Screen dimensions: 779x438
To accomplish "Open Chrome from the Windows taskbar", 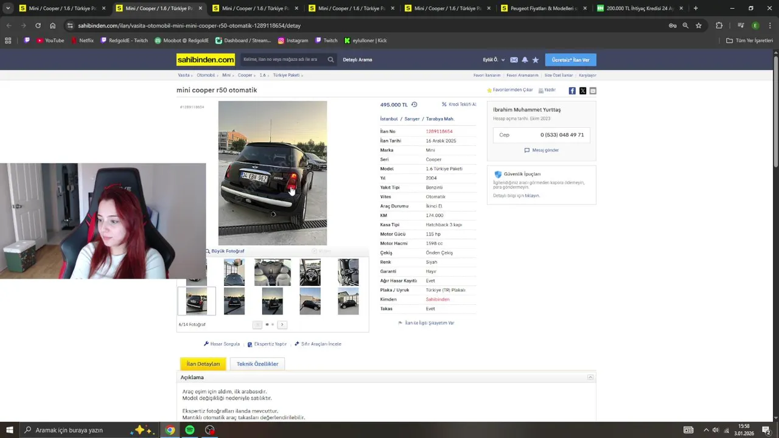I will [x=170, y=430].
